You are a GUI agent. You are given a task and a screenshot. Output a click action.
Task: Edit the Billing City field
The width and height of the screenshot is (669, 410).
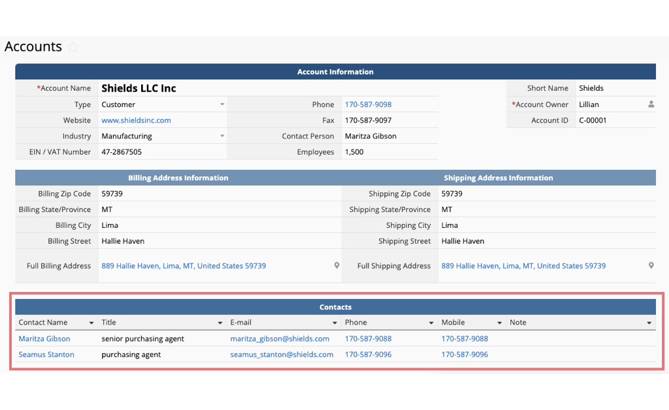point(220,225)
